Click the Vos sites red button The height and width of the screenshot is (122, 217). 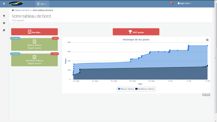coord(35,32)
